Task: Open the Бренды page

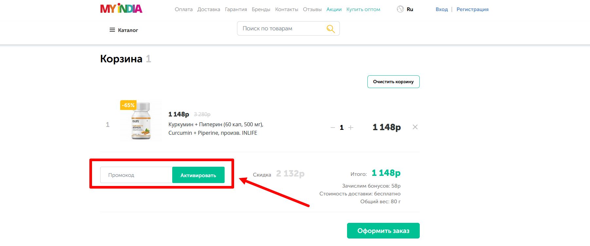Action: click(x=261, y=9)
